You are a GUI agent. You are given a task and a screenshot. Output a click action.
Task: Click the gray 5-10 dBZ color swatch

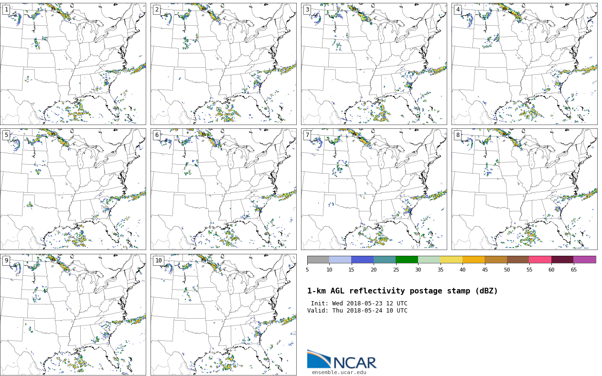pos(318,260)
